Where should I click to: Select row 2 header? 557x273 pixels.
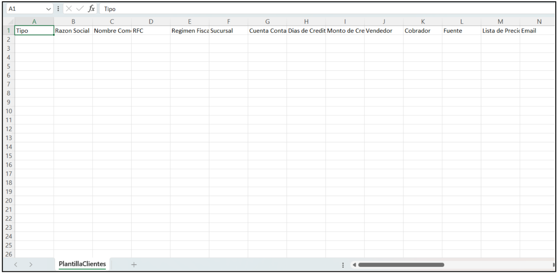9,40
